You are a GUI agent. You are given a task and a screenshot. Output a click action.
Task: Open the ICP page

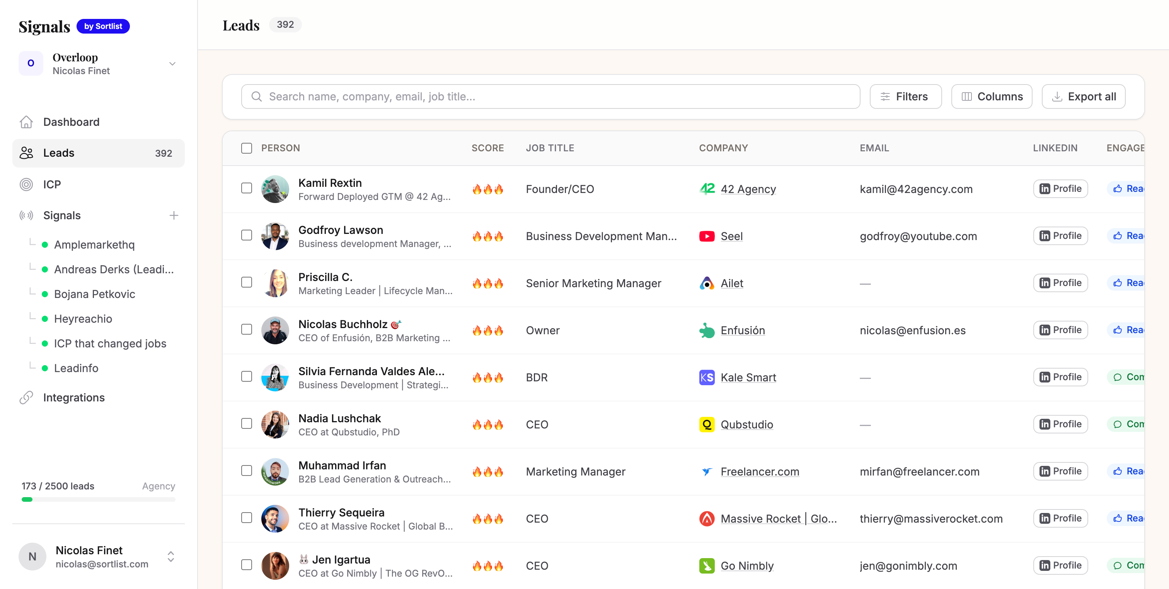(x=99, y=184)
